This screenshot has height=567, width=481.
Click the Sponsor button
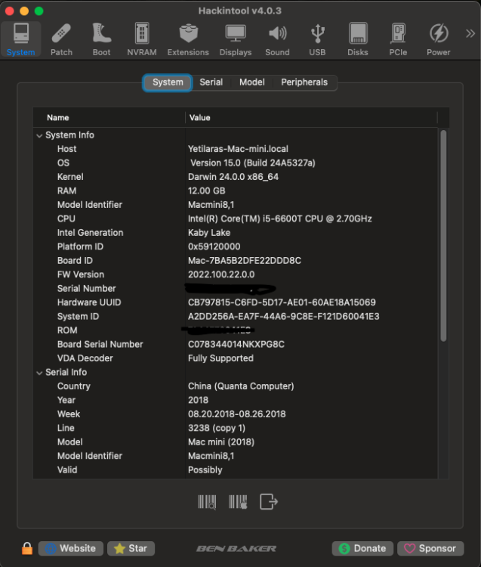430,549
